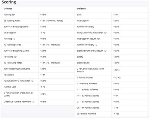This screenshot has width=150, height=118.
Task: Click the 25 Passing Yards row
Action: [38, 21]
